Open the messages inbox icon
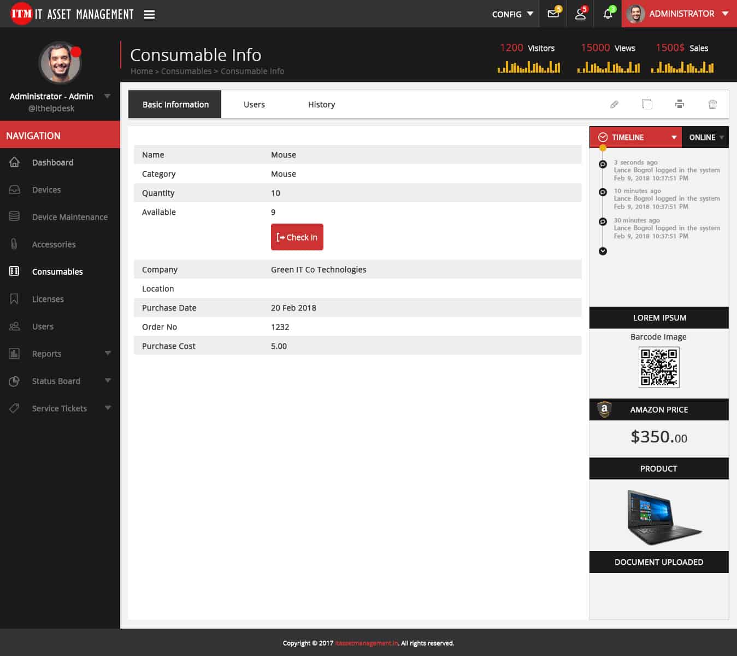Image resolution: width=737 pixels, height=656 pixels. pos(552,14)
